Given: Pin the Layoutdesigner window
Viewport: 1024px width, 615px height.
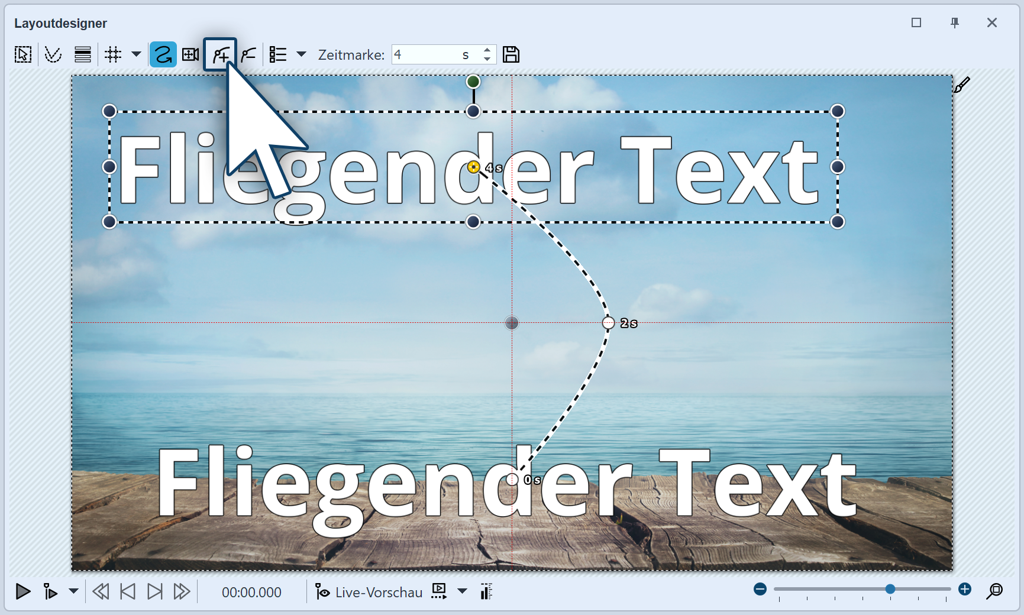Looking at the screenshot, I should [x=955, y=23].
